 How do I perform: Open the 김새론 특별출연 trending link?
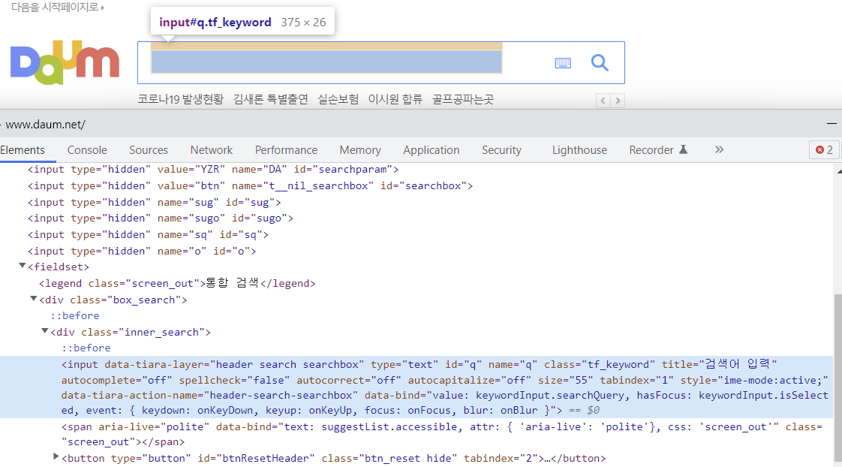(x=271, y=99)
